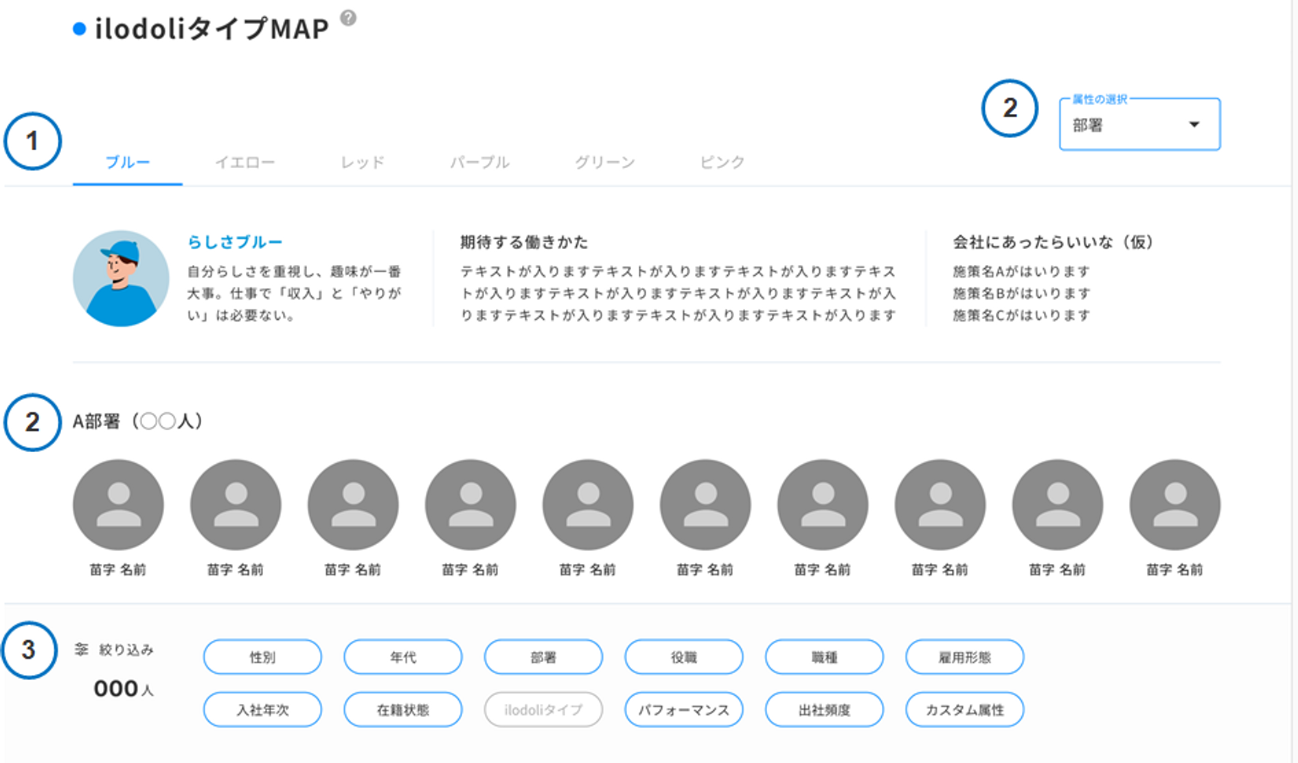Select the パフォーマンス filter chip
This screenshot has width=1298, height=763.
[x=684, y=709]
